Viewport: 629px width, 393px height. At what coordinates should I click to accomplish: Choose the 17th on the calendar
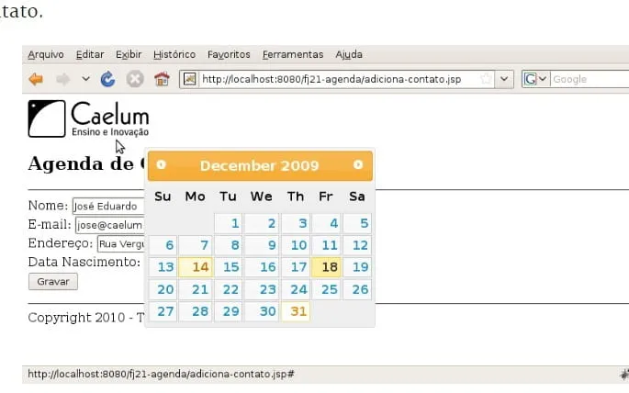tap(296, 267)
